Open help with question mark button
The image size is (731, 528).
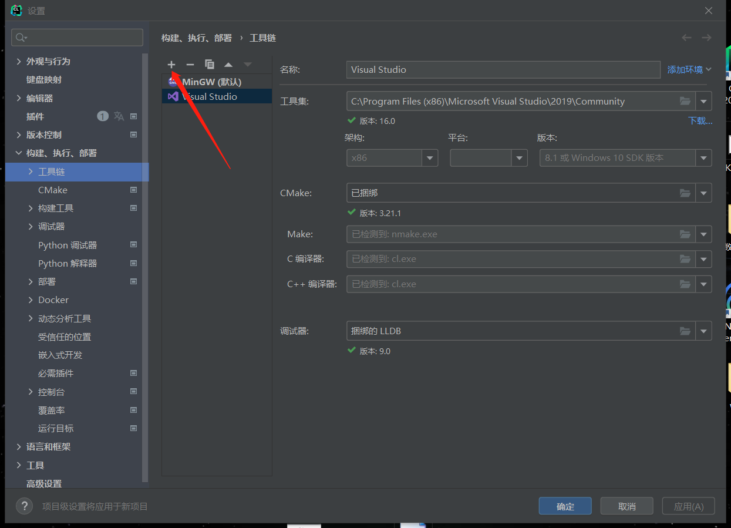pos(24,506)
